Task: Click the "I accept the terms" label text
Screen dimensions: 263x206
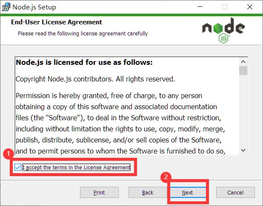Action: [x=76, y=168]
